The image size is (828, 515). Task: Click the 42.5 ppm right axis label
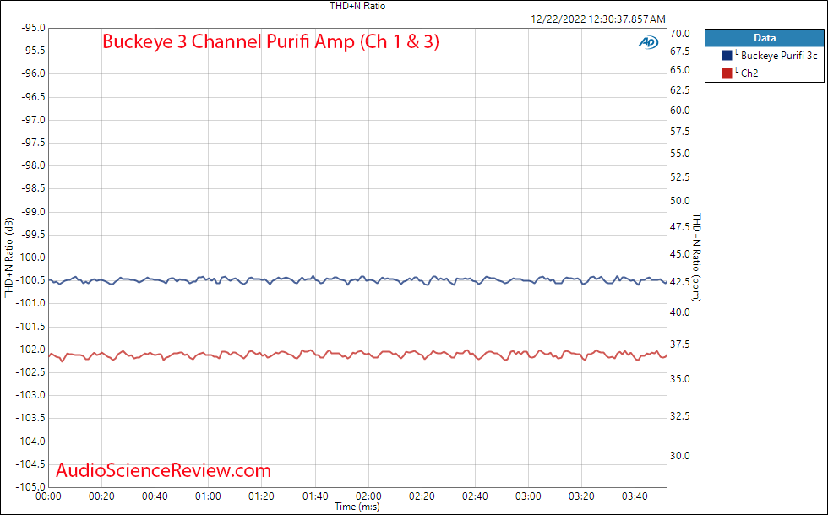(x=679, y=282)
